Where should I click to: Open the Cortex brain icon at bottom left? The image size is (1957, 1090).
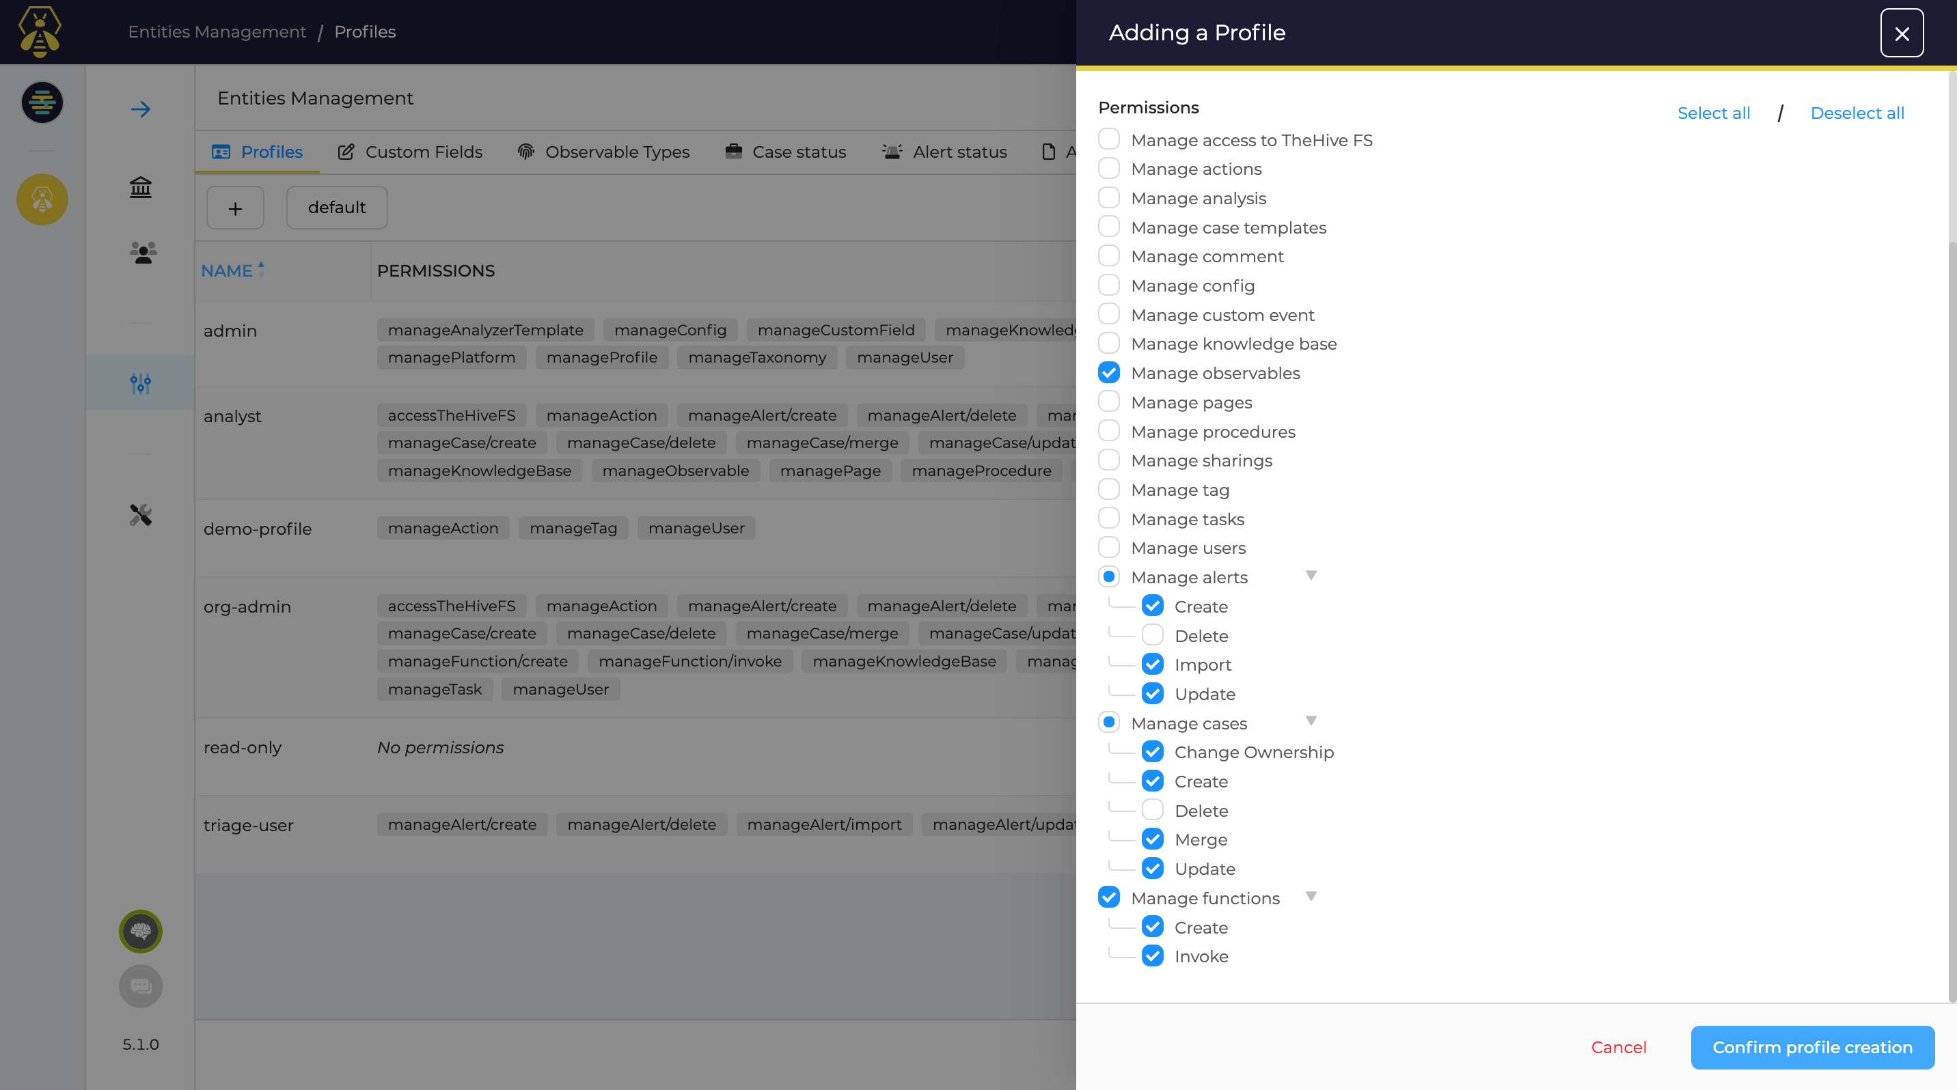click(141, 931)
